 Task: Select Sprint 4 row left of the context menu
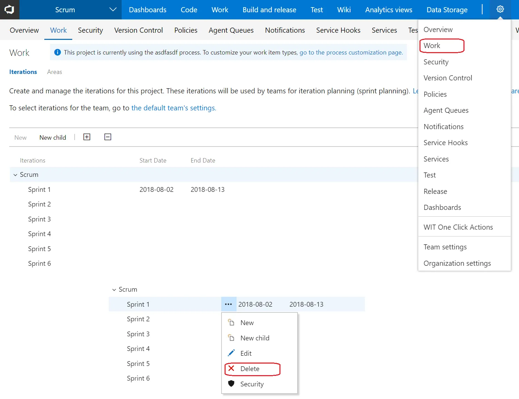[138, 349]
